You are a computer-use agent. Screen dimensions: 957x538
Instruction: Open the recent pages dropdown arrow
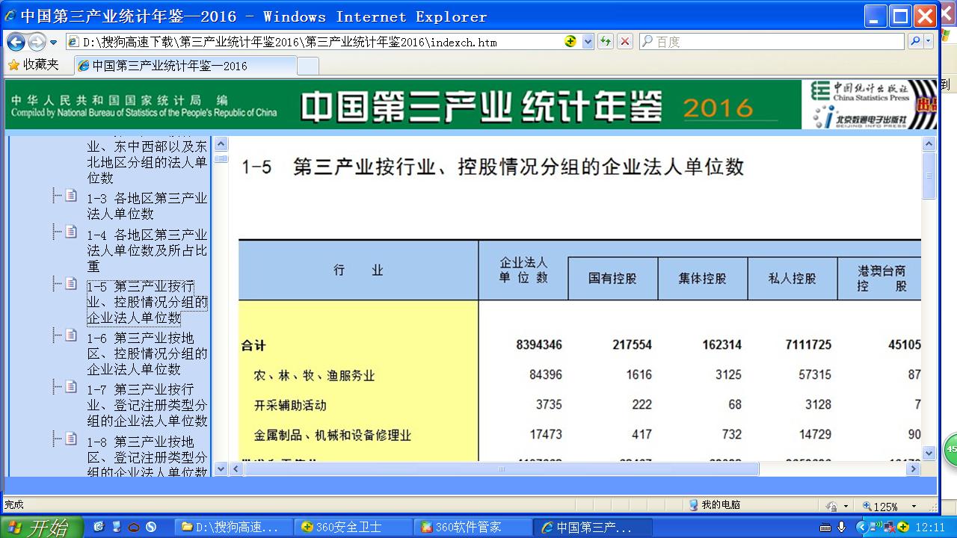coord(54,43)
